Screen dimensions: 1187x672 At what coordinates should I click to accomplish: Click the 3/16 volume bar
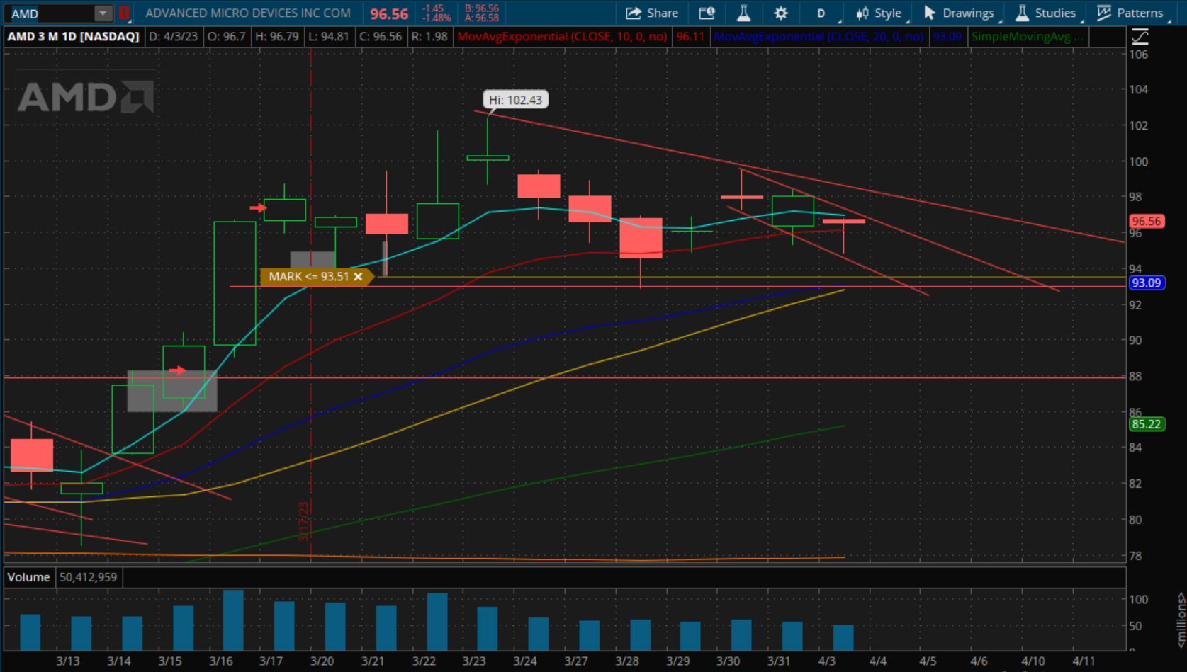(x=233, y=620)
